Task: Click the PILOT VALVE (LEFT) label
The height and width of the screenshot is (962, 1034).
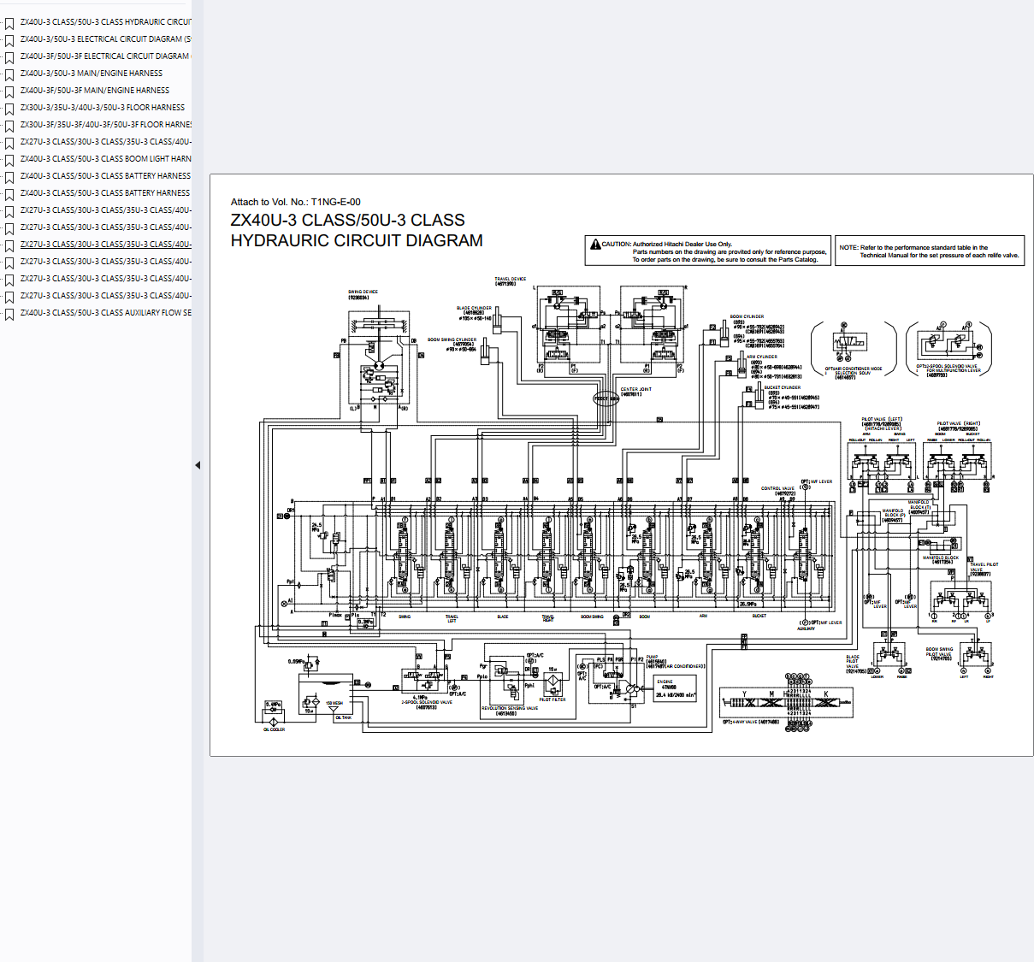Action: (882, 420)
